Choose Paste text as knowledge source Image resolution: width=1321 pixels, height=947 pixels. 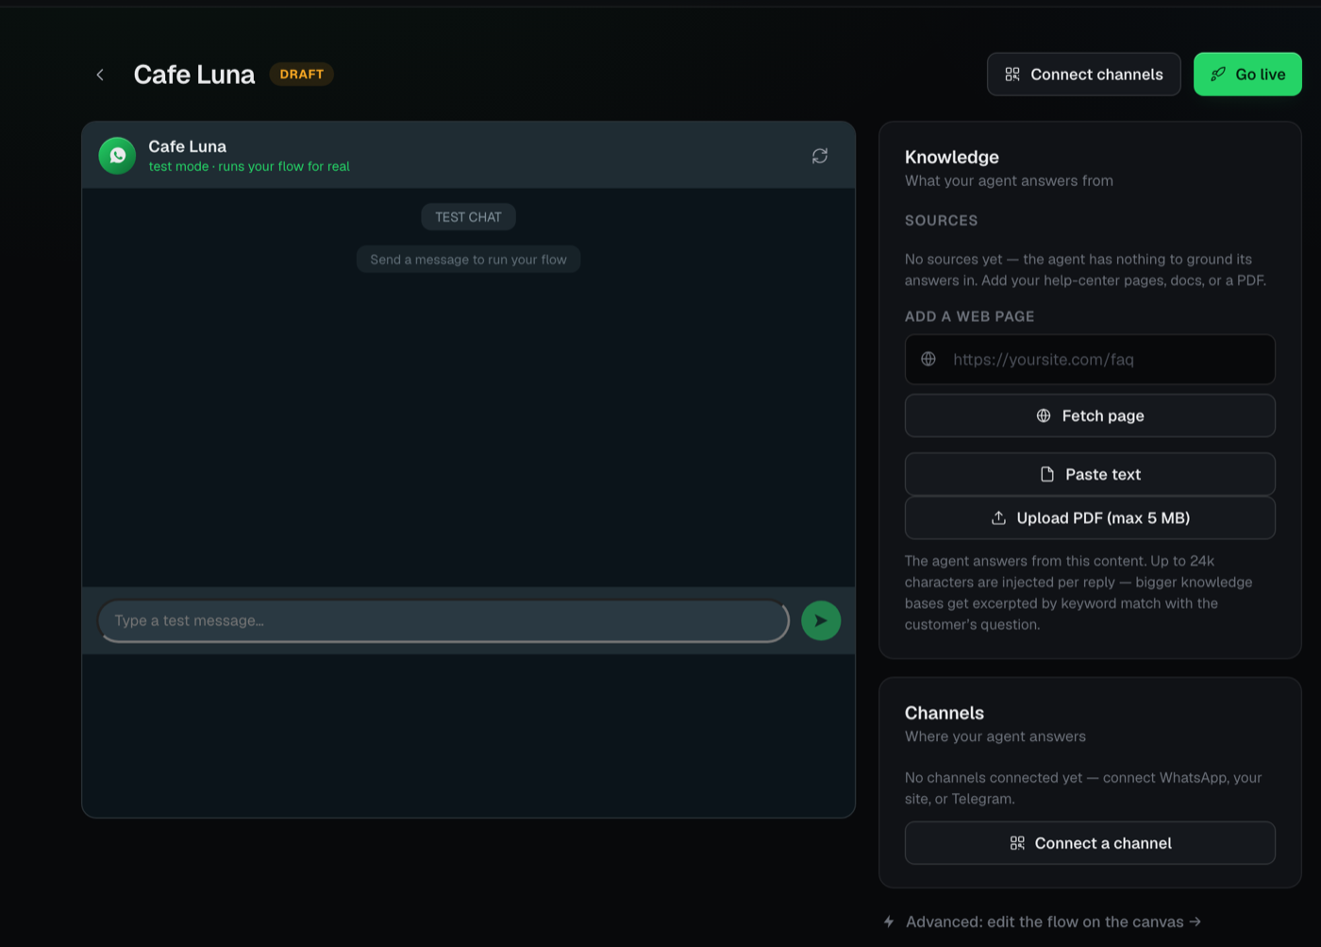1090,474
